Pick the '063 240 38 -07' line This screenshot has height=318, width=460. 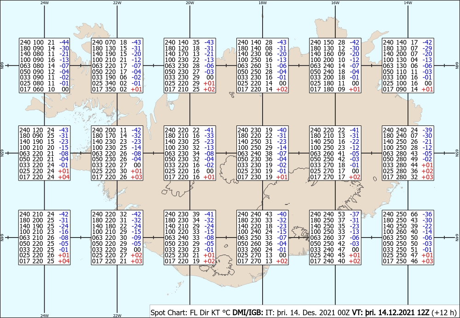click(x=263, y=153)
